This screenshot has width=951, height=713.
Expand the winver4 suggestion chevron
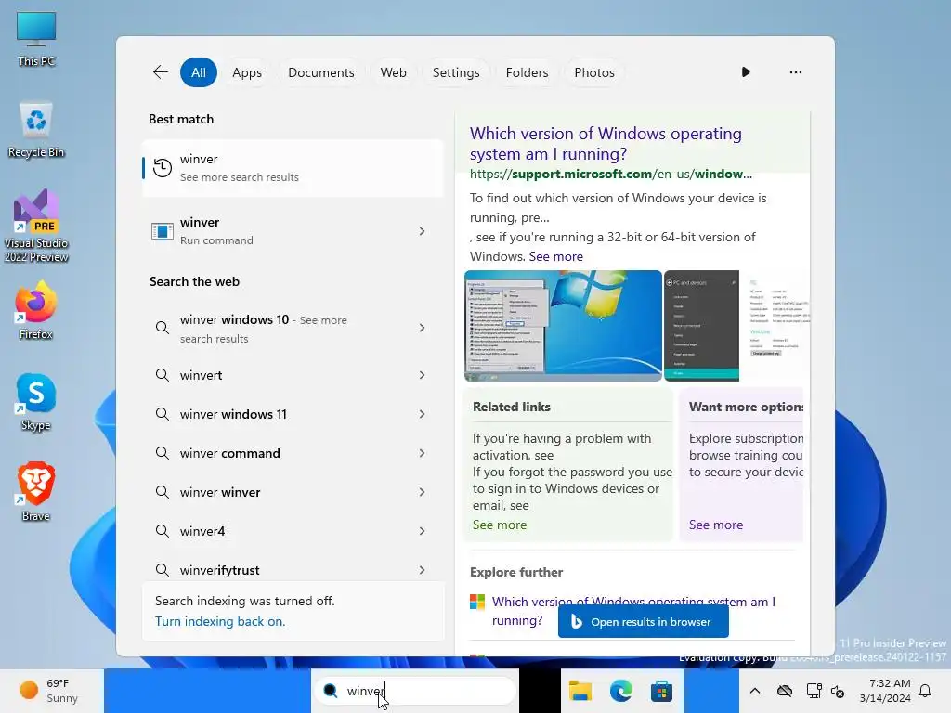tap(422, 530)
